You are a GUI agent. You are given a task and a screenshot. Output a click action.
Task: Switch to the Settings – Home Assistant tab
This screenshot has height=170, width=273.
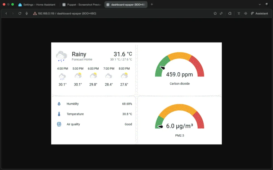point(37,5)
